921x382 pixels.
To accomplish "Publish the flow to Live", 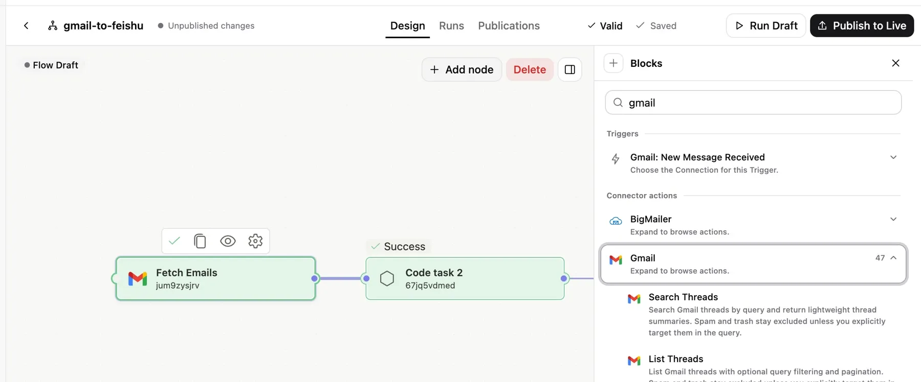I will (x=862, y=26).
